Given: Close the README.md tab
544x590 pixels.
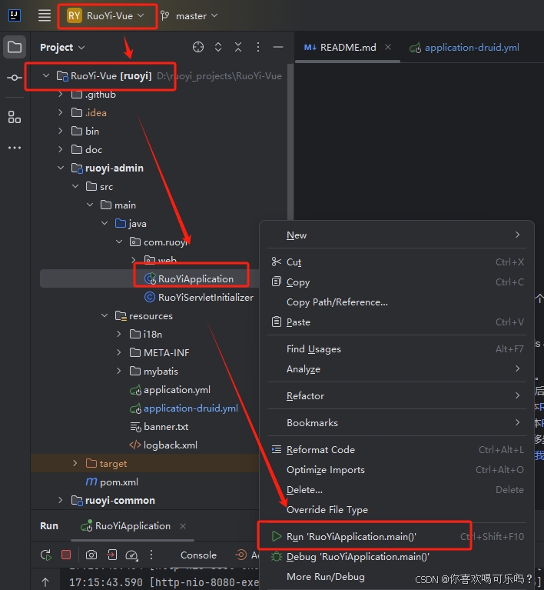Looking at the screenshot, I should pyautogui.click(x=388, y=47).
